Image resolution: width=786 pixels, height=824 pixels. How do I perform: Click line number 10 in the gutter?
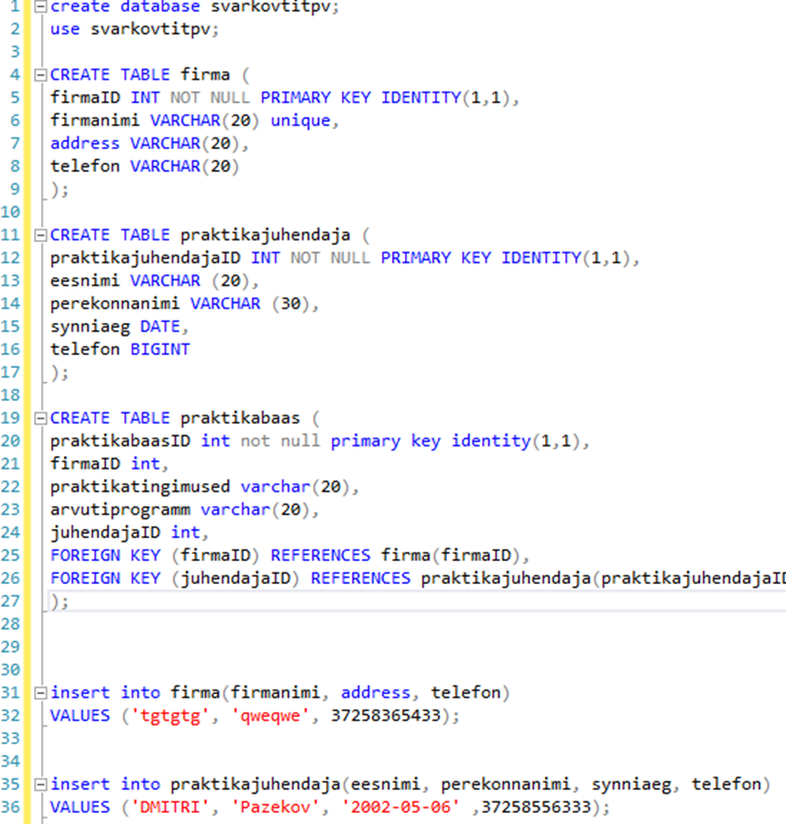pyautogui.click(x=13, y=211)
